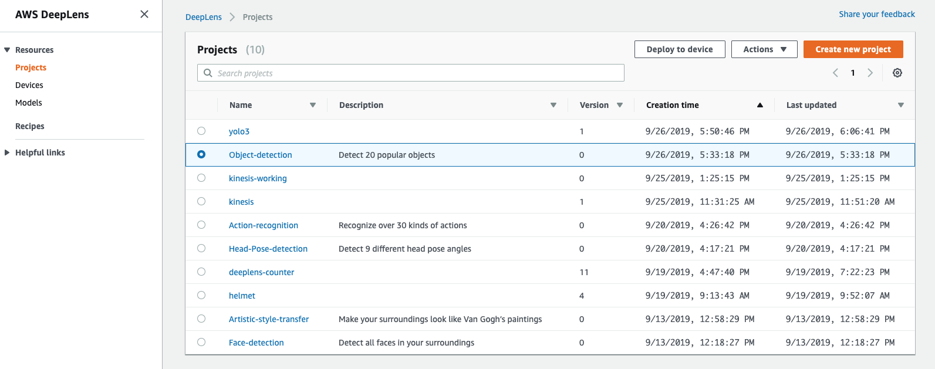Select Head-Pose-detection radio button
Screen dimensions: 935x369
pyautogui.click(x=201, y=248)
